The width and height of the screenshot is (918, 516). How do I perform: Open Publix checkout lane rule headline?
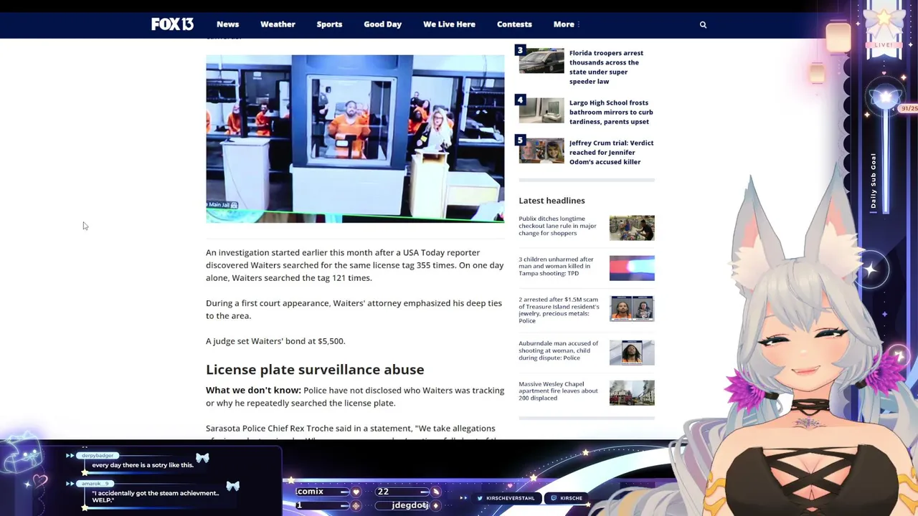click(557, 226)
